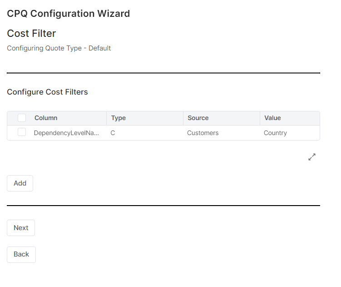Go to previous step with Back
This screenshot has width=341, height=287.
tap(21, 255)
